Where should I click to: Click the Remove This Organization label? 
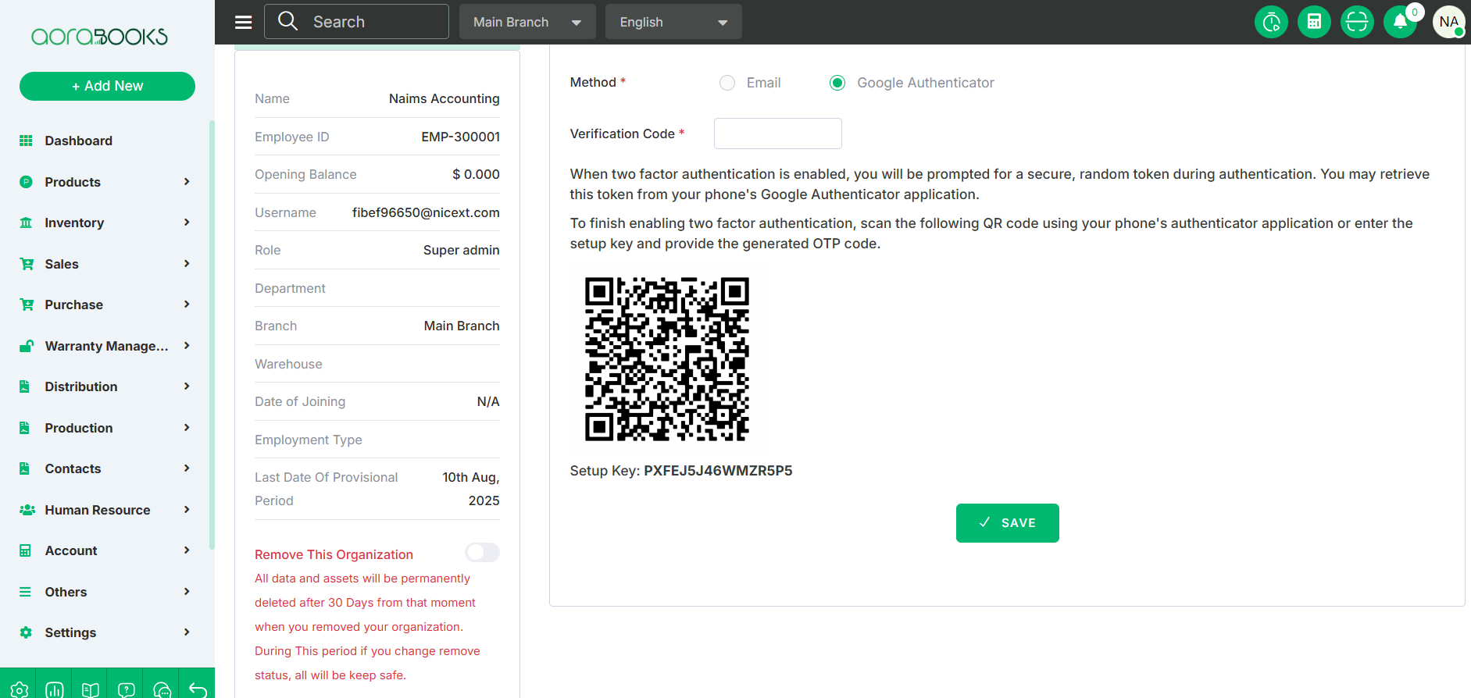tap(334, 554)
